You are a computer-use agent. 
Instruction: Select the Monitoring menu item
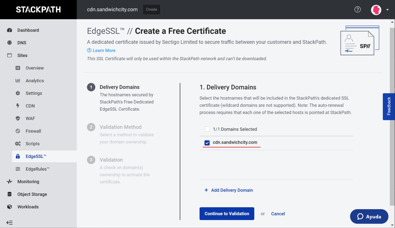pos(28,182)
